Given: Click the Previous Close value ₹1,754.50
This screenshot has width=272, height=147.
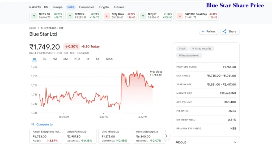Looking at the screenshot, I should [x=229, y=67].
